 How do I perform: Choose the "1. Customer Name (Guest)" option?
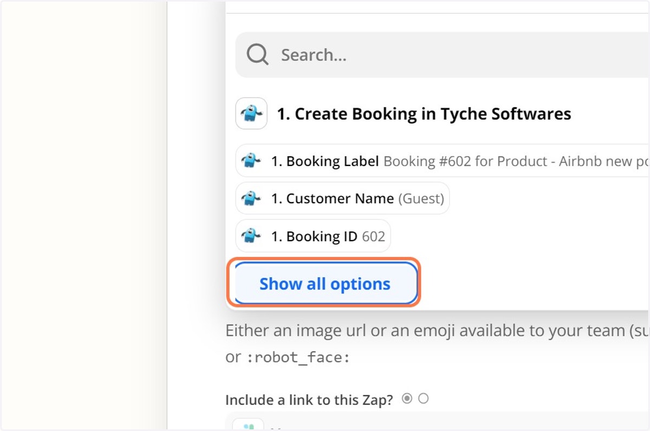point(342,198)
